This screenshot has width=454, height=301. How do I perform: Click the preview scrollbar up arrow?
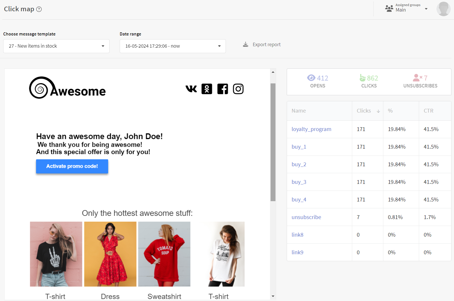(x=273, y=72)
